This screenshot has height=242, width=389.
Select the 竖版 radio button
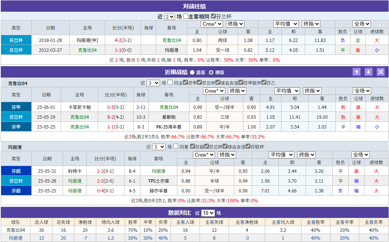192,72
